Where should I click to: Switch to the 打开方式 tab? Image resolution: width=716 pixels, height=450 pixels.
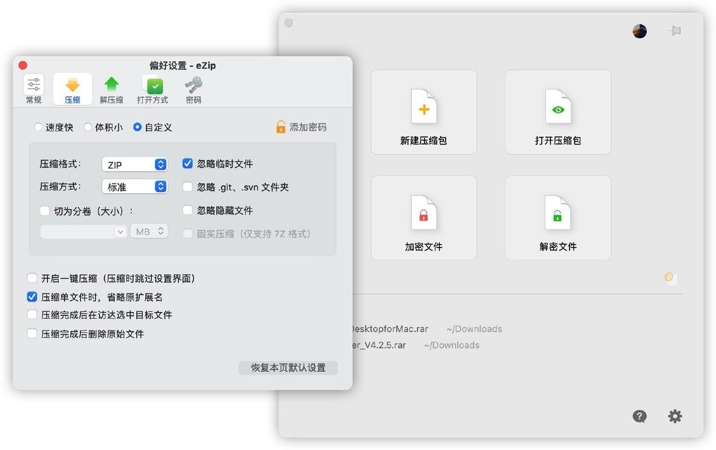point(153,89)
